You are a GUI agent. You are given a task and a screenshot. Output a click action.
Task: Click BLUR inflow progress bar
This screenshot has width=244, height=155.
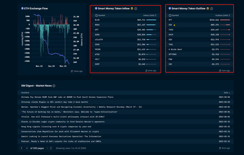point(151,20)
